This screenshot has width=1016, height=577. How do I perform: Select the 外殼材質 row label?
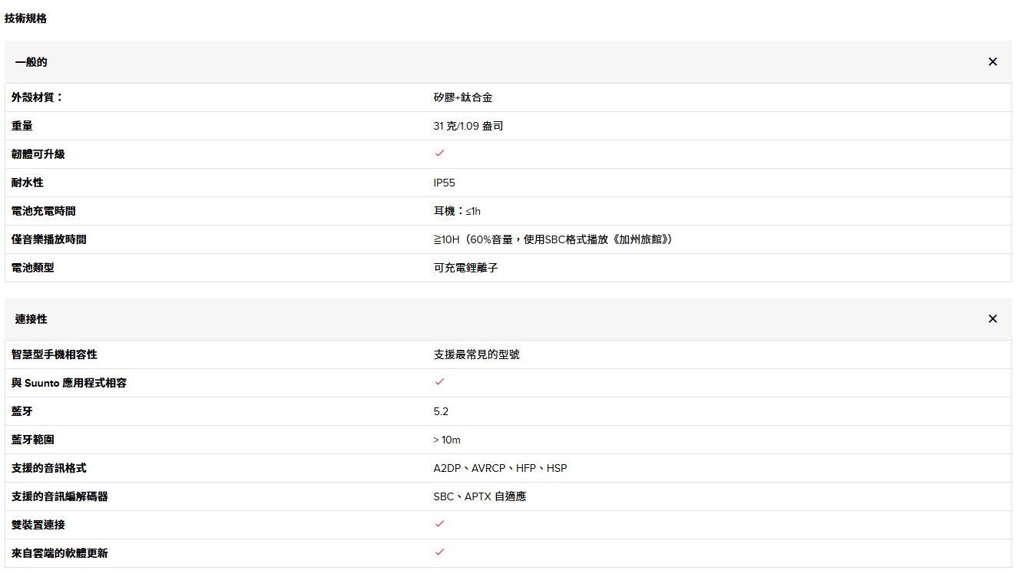(37, 97)
